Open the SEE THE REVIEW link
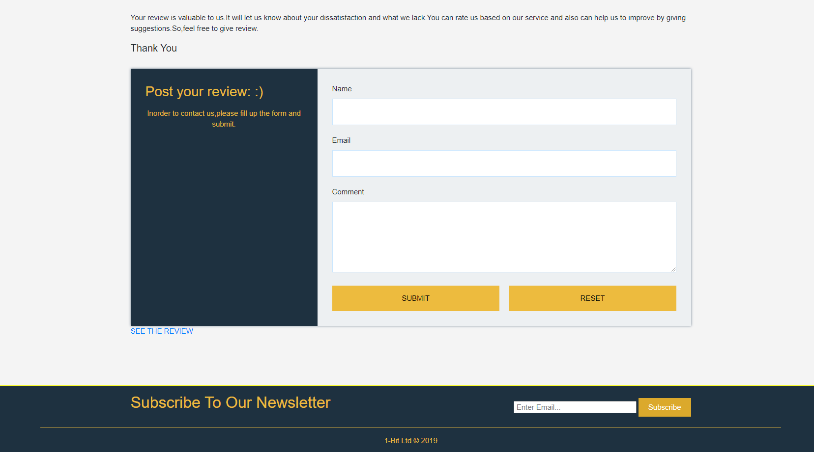This screenshot has width=814, height=452. tap(162, 331)
